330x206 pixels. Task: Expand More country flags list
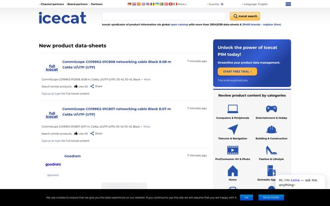182,4
